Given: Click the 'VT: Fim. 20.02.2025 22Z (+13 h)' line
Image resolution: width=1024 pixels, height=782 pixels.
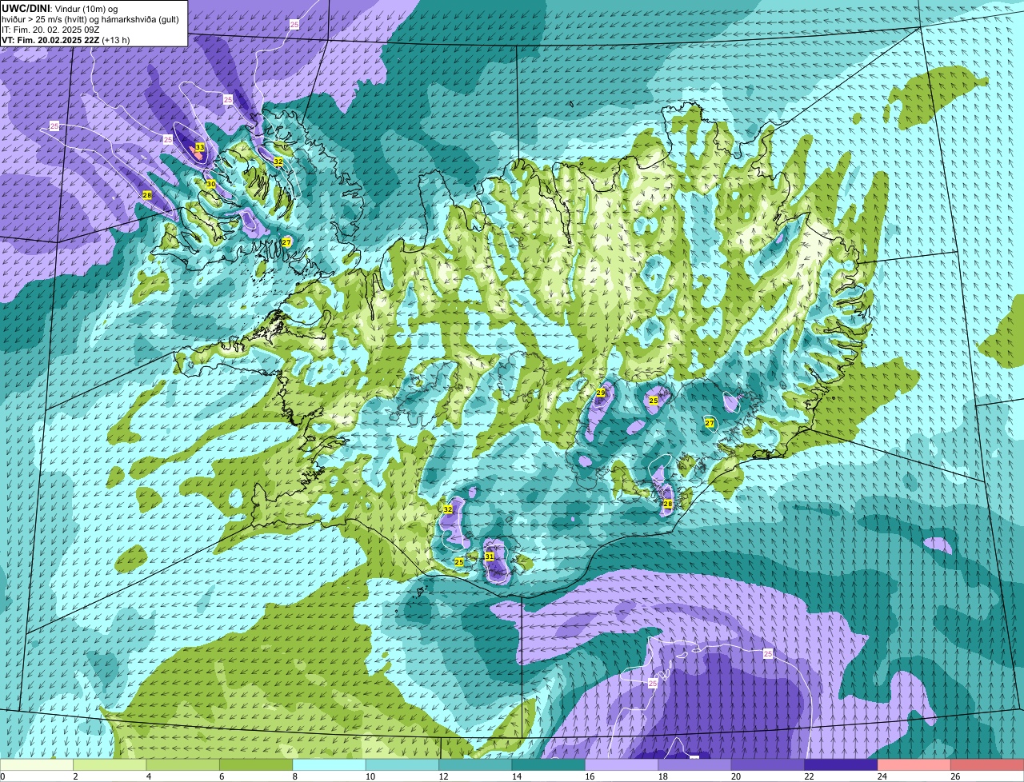Looking at the screenshot, I should pyautogui.click(x=66, y=39).
